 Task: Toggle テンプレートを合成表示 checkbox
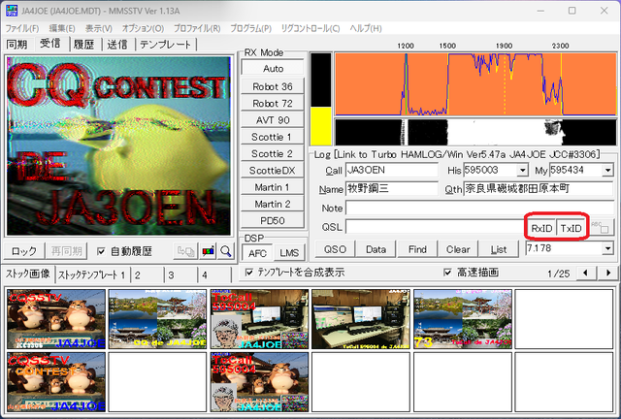point(249,273)
